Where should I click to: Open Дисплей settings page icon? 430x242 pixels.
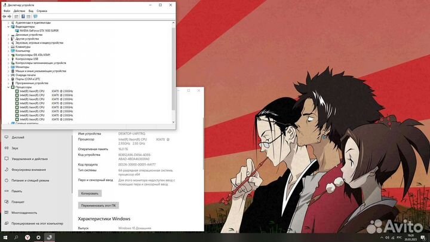click(7, 137)
